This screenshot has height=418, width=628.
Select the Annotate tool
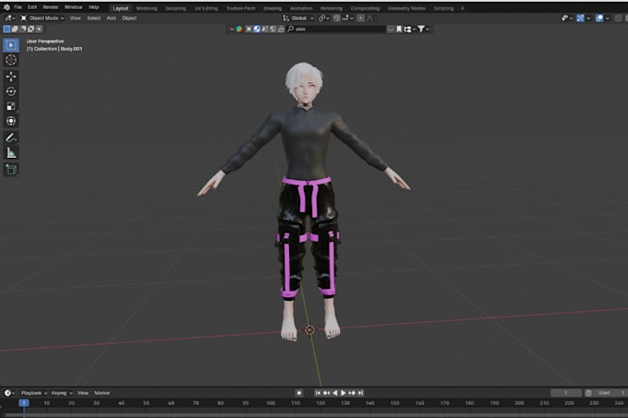[x=11, y=137]
